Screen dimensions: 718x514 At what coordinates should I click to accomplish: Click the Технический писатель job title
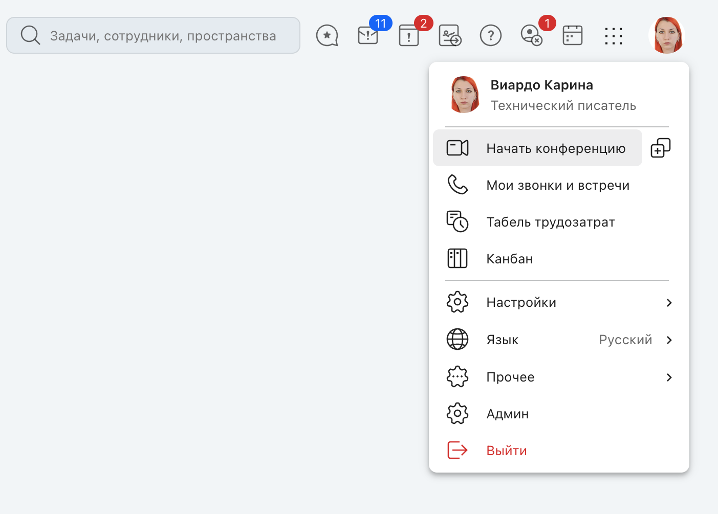pos(563,105)
